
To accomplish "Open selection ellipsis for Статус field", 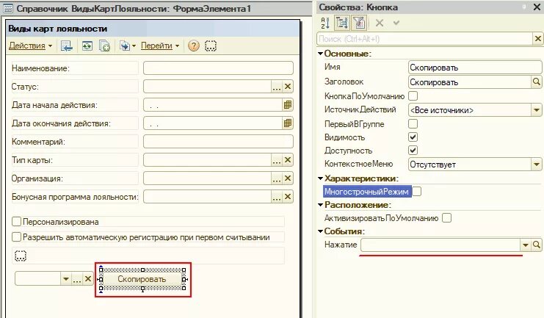I will click(277, 87).
